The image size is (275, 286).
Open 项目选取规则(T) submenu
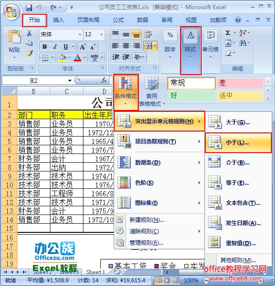point(159,142)
